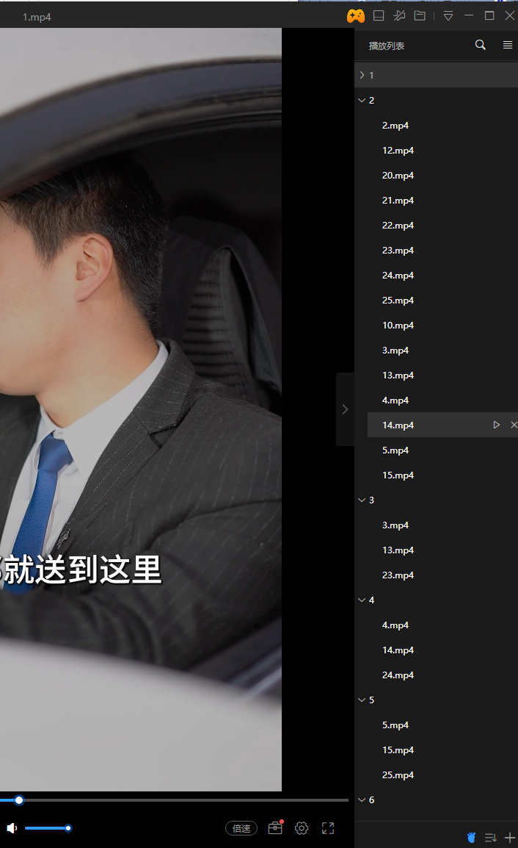The height and width of the screenshot is (848, 518).
Task: Add files with the plus icon
Action: pos(510,837)
